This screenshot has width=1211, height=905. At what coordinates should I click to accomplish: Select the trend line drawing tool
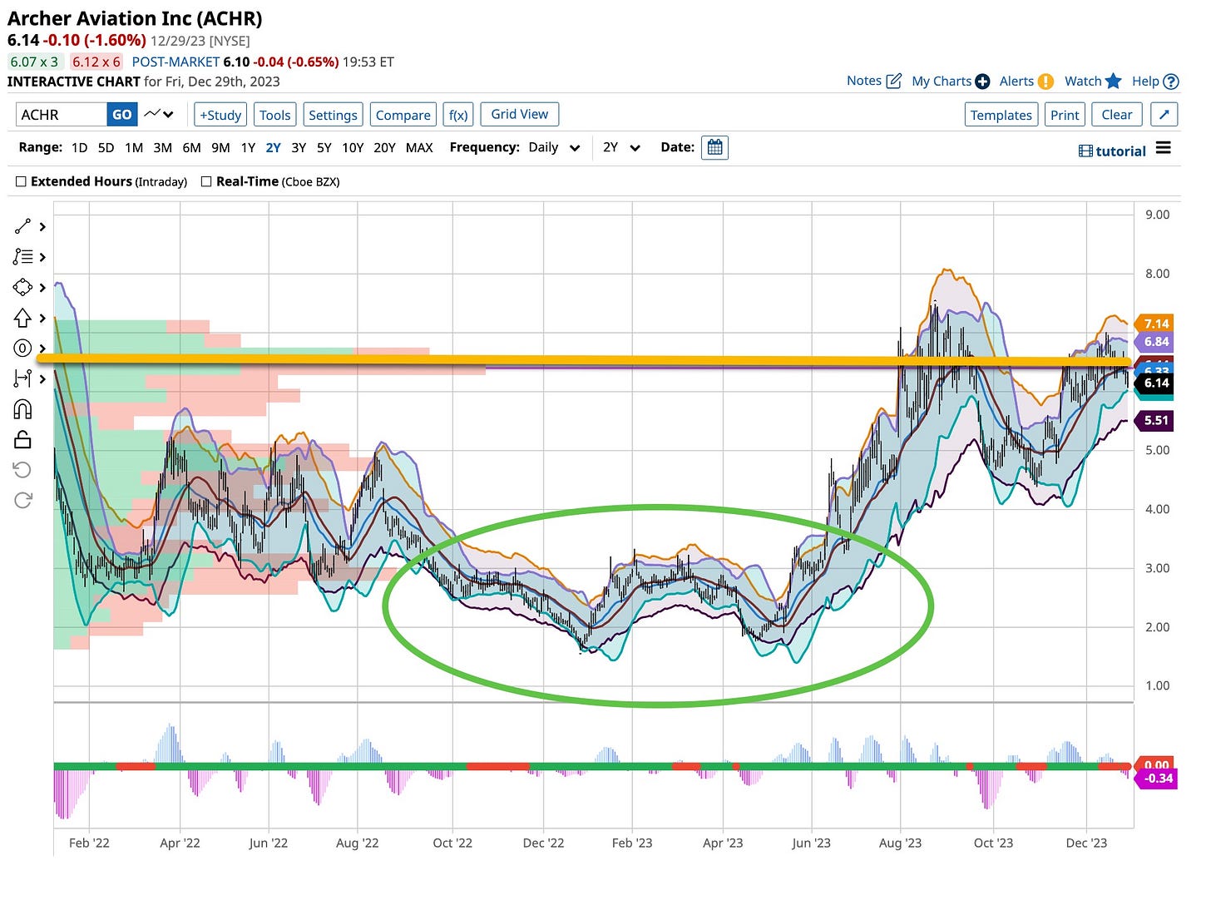(22, 226)
